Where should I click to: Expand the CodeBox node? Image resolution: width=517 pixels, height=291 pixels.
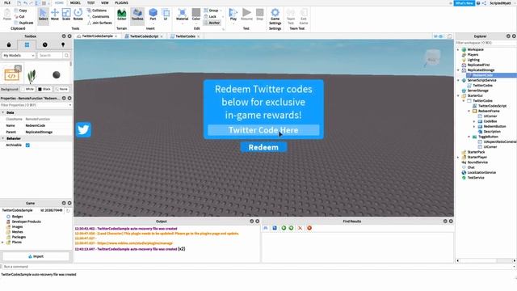(x=474, y=121)
